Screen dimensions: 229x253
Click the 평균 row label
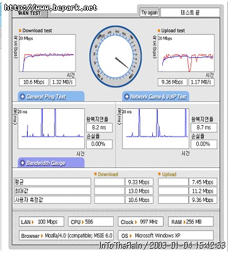pyautogui.click(x=52, y=182)
